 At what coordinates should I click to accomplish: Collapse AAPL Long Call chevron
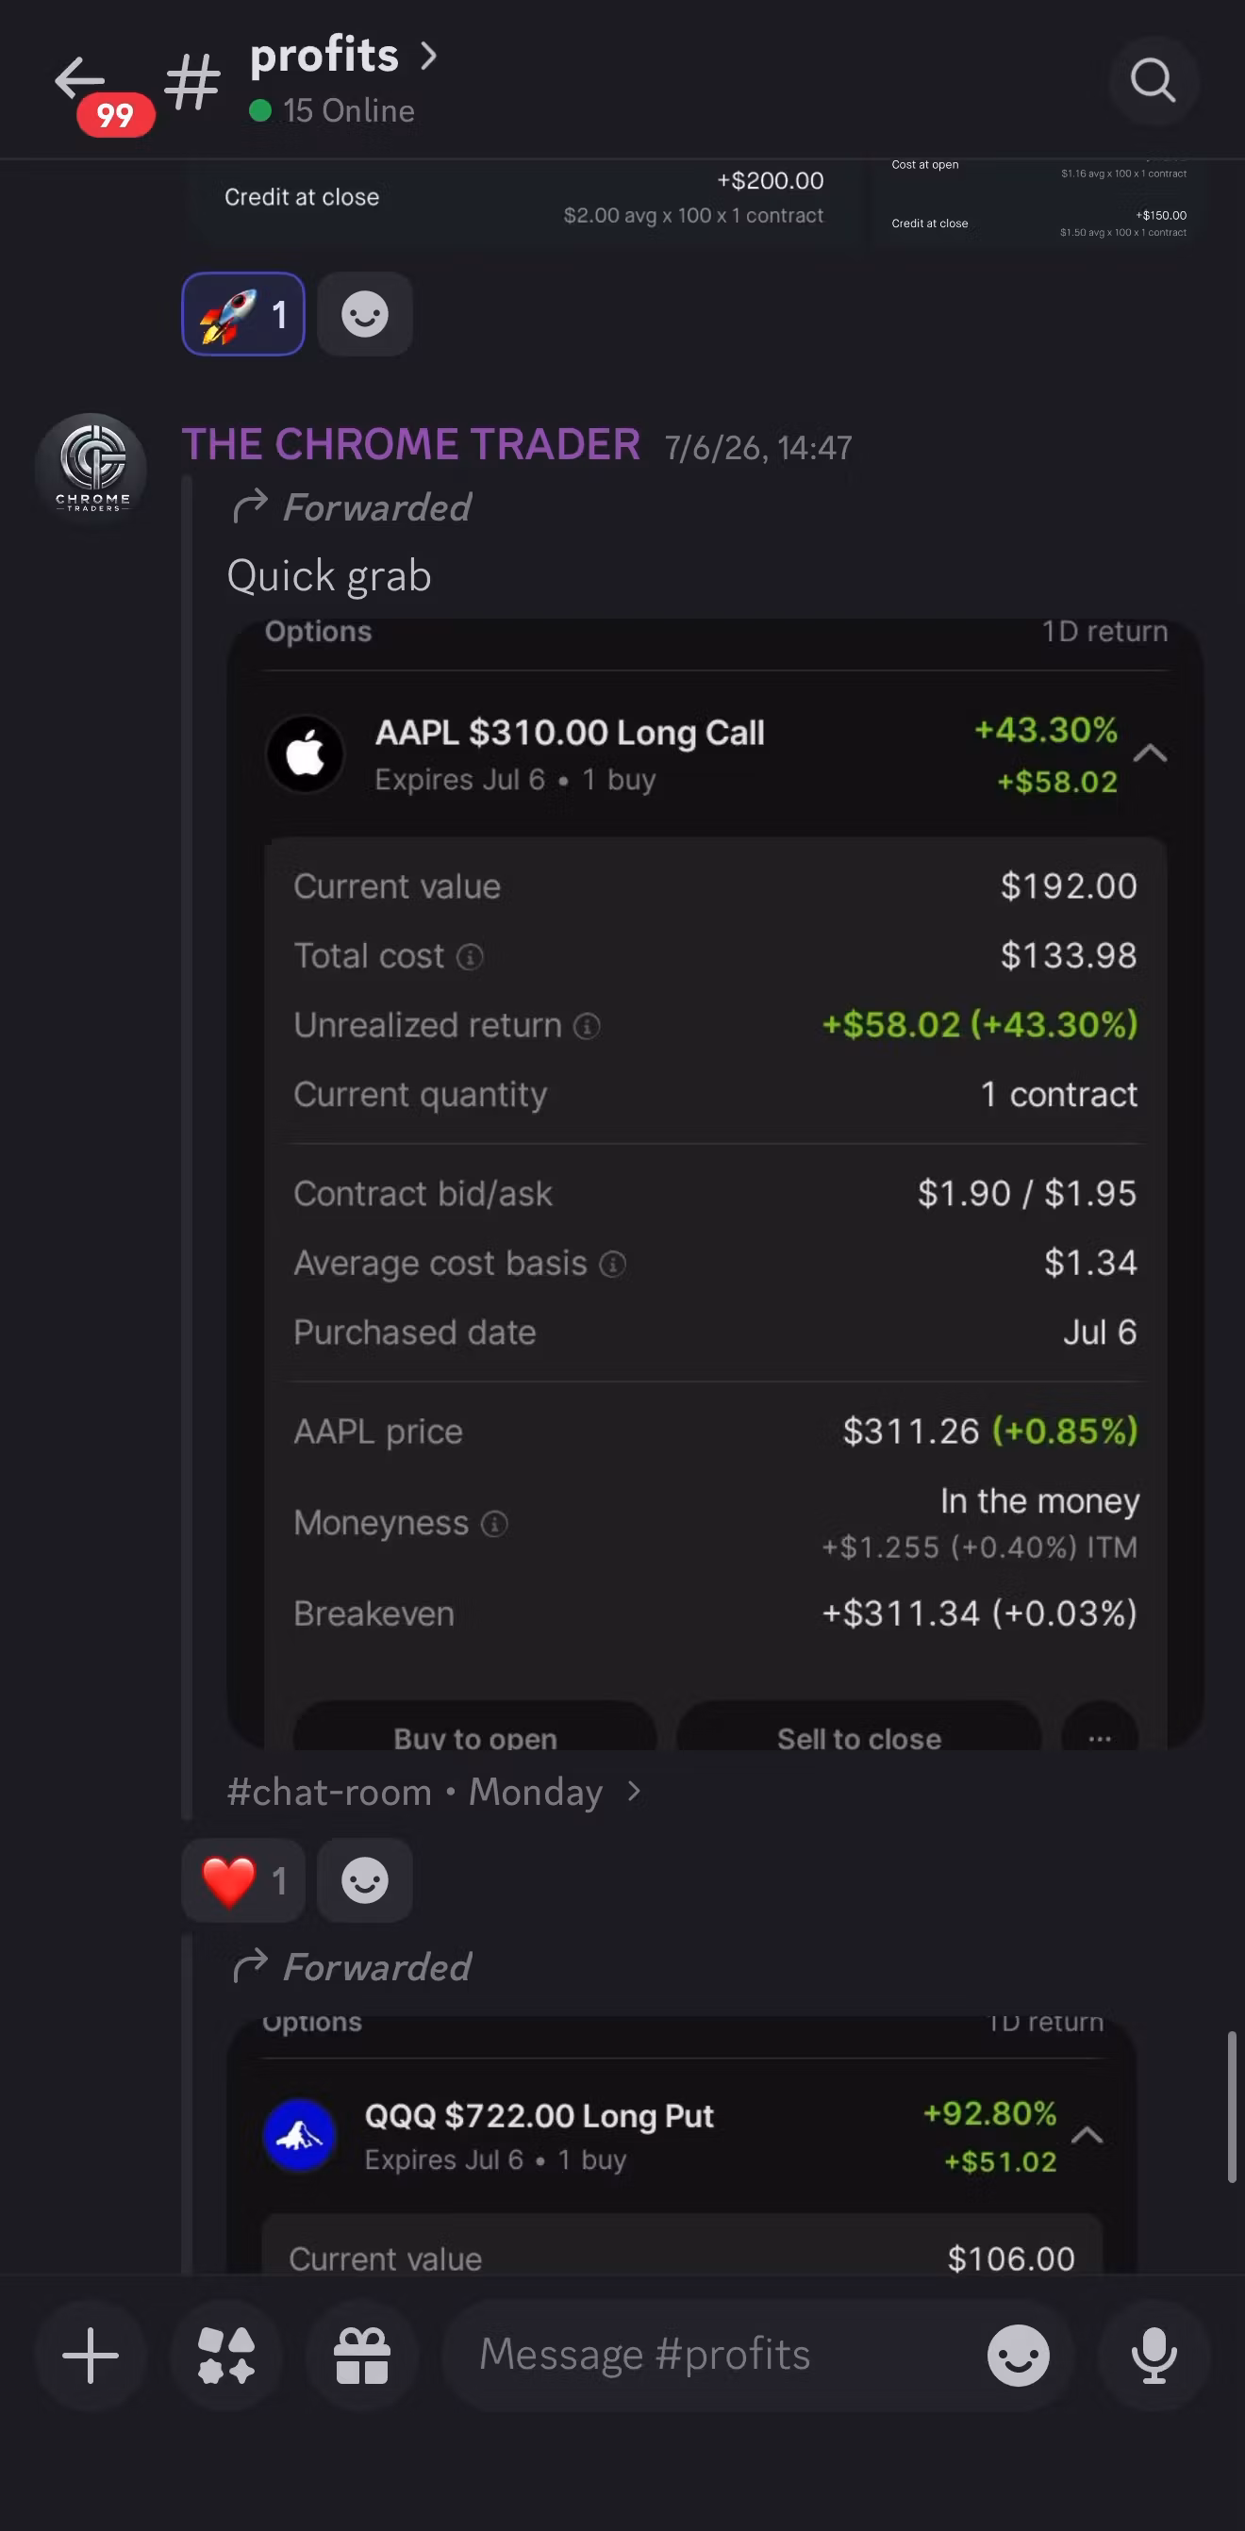(1150, 753)
